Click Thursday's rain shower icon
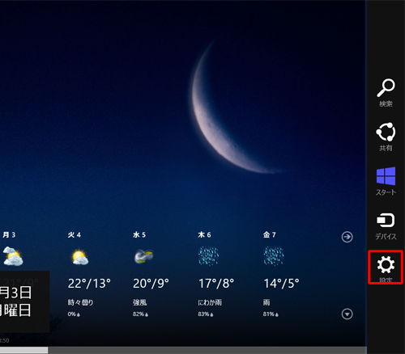 click(208, 256)
